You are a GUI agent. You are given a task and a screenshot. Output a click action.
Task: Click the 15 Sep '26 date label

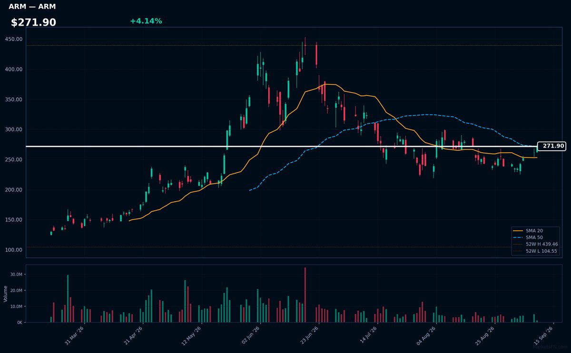(543, 335)
